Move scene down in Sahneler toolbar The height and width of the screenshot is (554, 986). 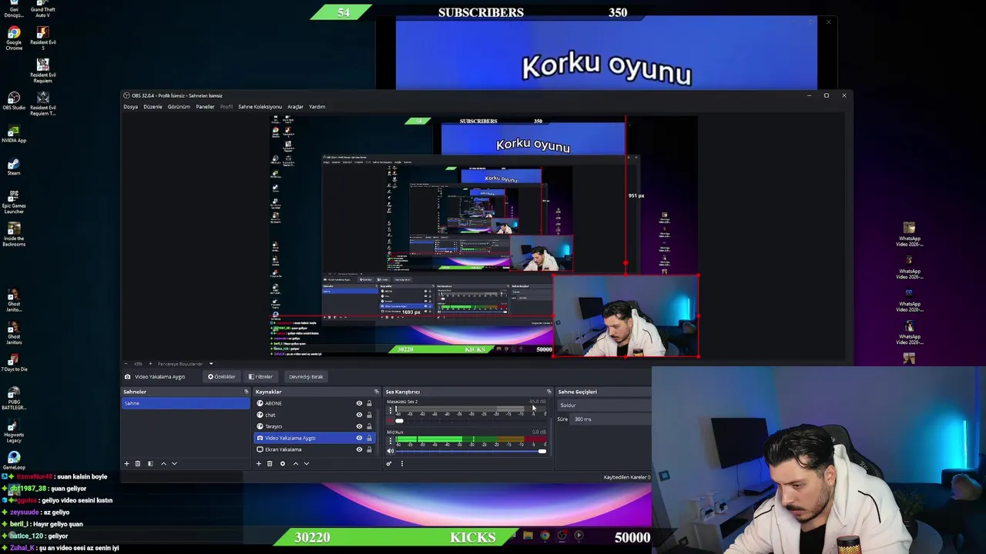coord(174,463)
